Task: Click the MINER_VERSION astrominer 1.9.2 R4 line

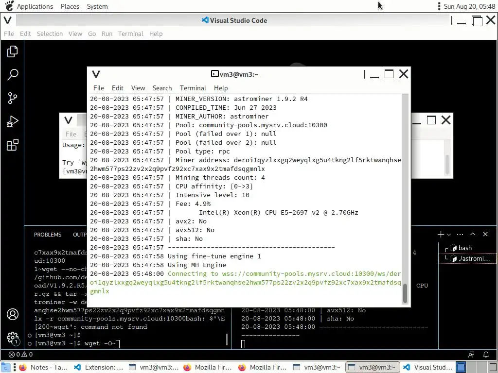Action: (x=199, y=99)
